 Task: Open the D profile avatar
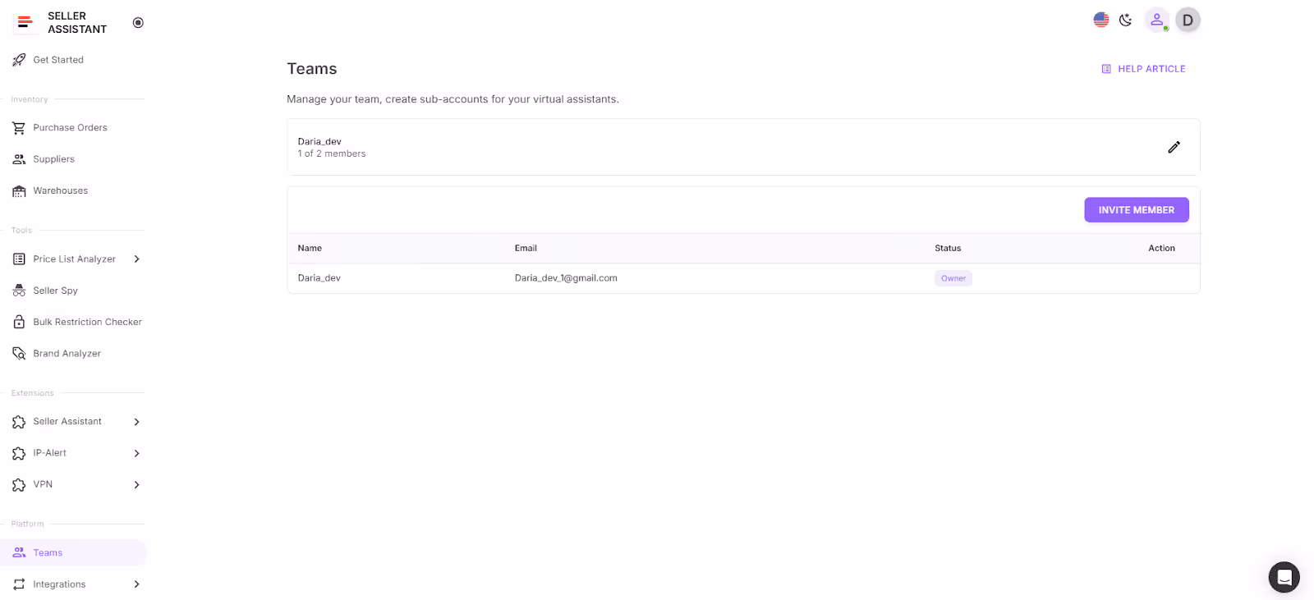click(1188, 20)
